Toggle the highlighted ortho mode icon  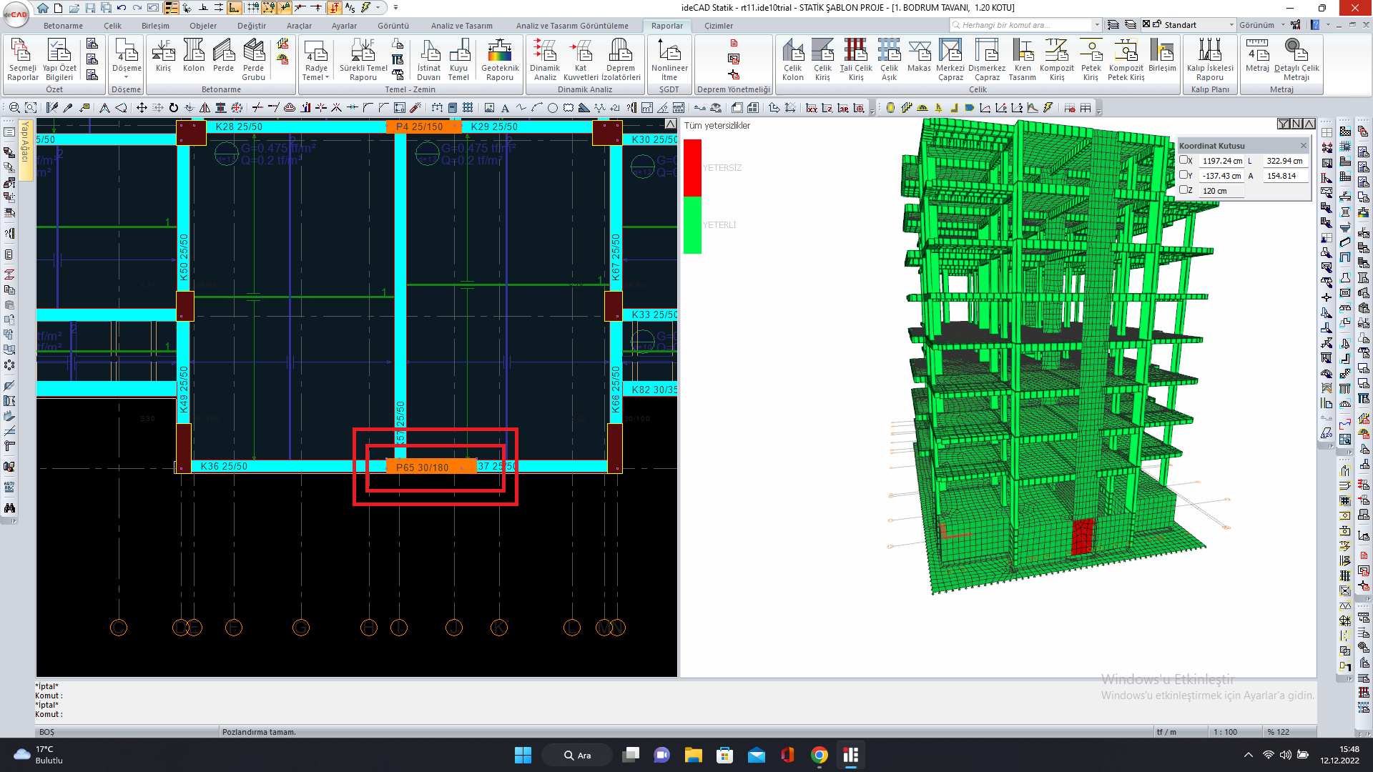pos(235,8)
